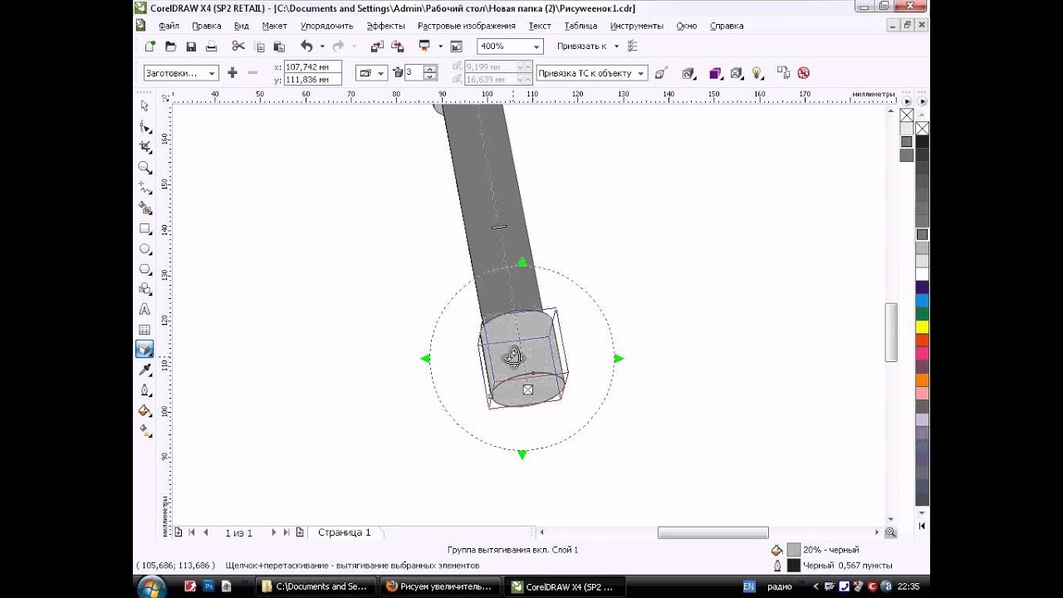The image size is (1063, 598).
Task: Expand Привязка ТС к объекту dropdown
Action: point(639,73)
